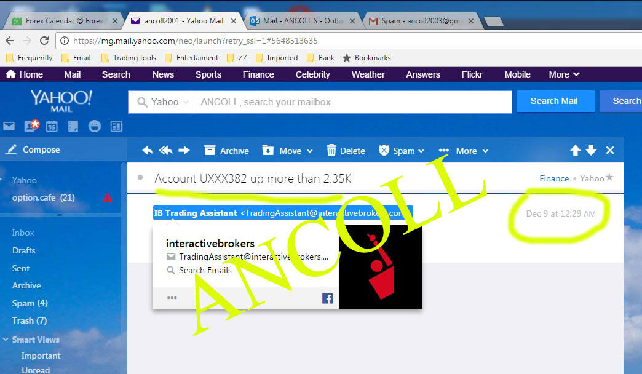This screenshot has width=642, height=374.
Task: Open the Mail inbox envelope icon
Action: [9, 126]
